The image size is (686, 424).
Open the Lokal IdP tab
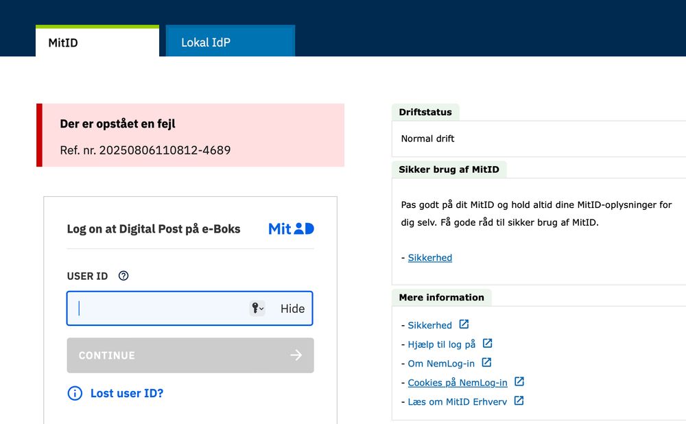click(230, 42)
